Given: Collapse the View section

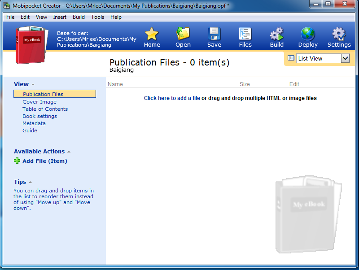Looking at the screenshot, I should tap(33, 84).
